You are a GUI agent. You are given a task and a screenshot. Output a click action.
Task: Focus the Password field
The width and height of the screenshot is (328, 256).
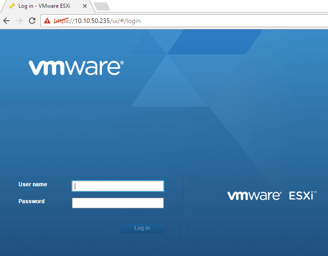tap(118, 203)
